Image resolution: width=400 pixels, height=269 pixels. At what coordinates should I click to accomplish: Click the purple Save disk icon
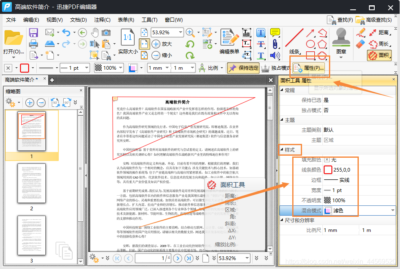[x=33, y=33]
